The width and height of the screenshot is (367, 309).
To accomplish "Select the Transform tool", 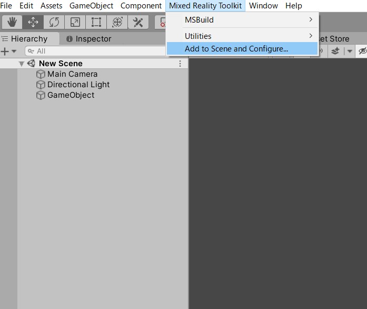I will click(117, 22).
